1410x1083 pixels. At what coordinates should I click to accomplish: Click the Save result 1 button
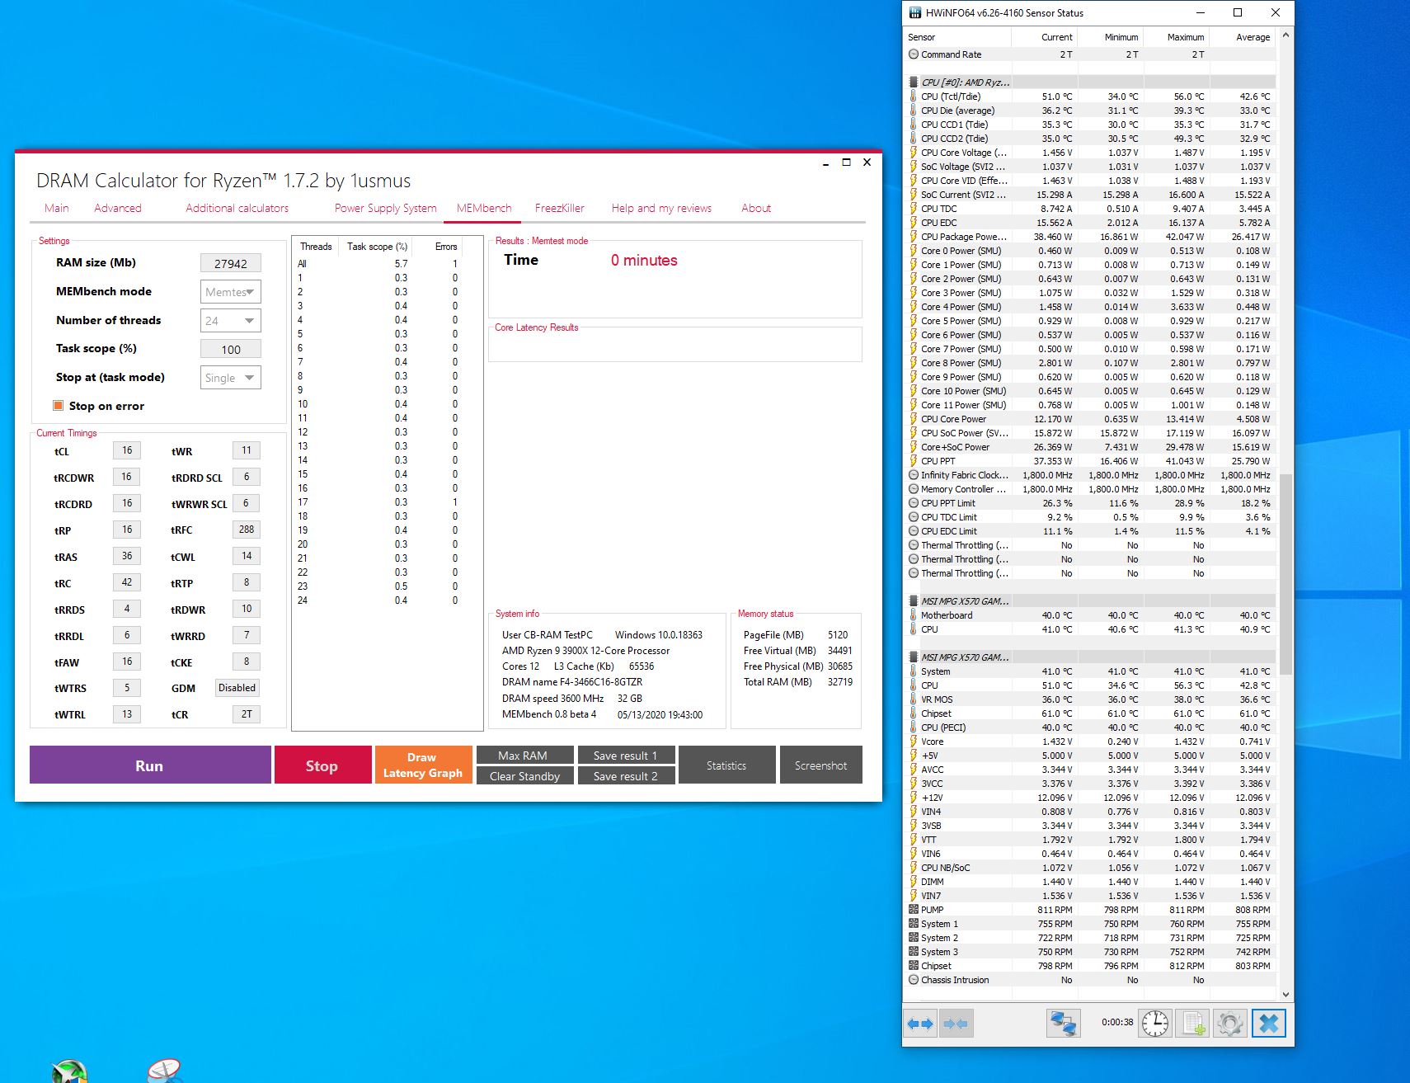pos(627,755)
